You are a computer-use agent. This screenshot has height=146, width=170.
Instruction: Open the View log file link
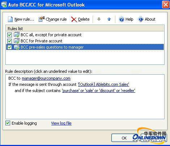[x=61, y=123]
